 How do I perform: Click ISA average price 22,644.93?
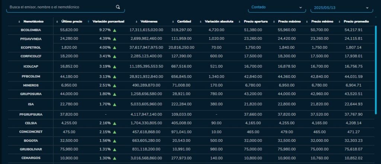click(x=353, y=104)
